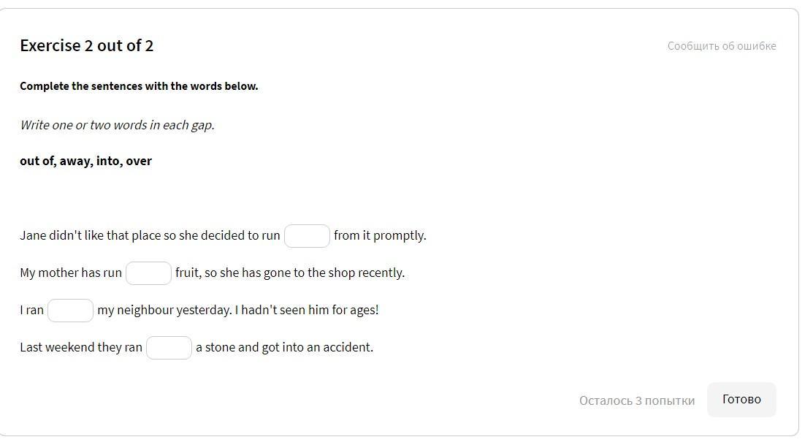Click the text "My mother has run"
This screenshot has height=445, width=805.
71,273
